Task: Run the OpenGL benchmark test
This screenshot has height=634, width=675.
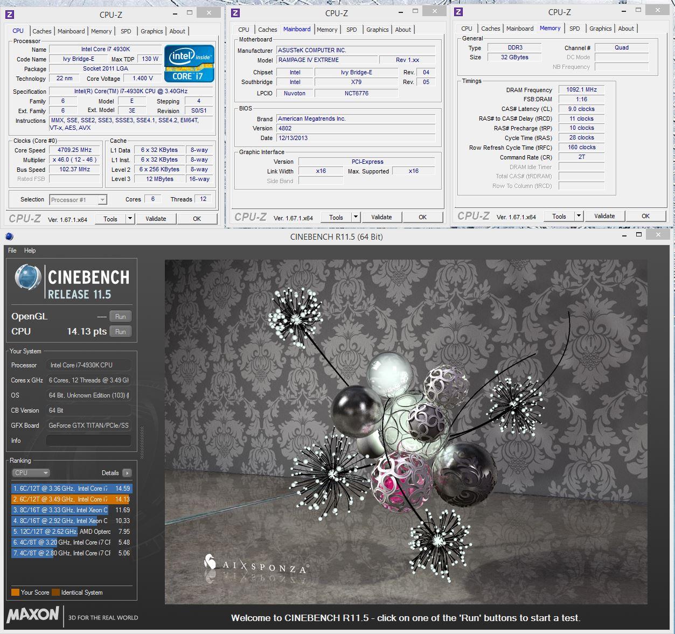Action: pyautogui.click(x=121, y=317)
